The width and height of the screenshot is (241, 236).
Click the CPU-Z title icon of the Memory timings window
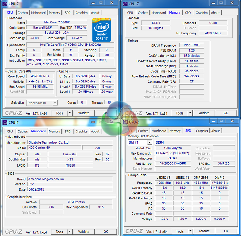(x=125, y=4)
